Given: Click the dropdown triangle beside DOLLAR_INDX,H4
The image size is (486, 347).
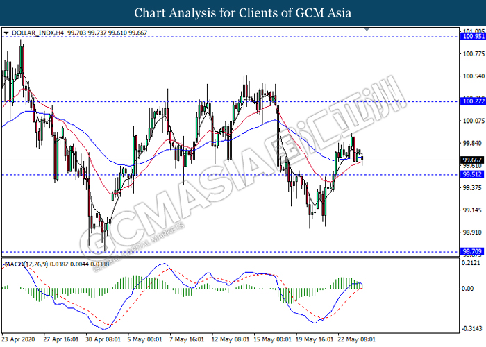Looking at the screenshot, I should (6, 33).
